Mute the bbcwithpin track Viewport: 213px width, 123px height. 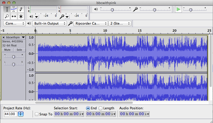click(x=7, y=50)
